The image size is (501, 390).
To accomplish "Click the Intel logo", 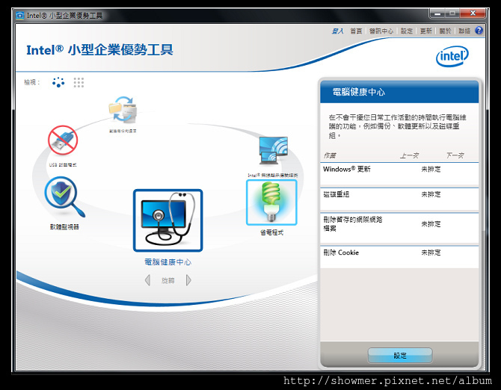I will click(452, 57).
